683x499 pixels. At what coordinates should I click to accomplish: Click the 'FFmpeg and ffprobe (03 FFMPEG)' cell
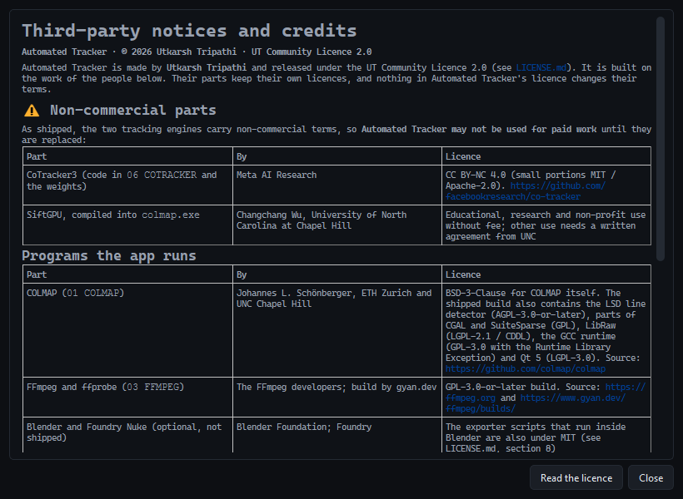(x=127, y=398)
